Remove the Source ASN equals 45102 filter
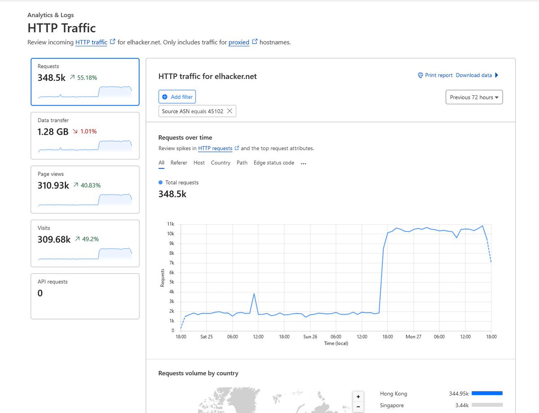539x413 pixels. 230,111
